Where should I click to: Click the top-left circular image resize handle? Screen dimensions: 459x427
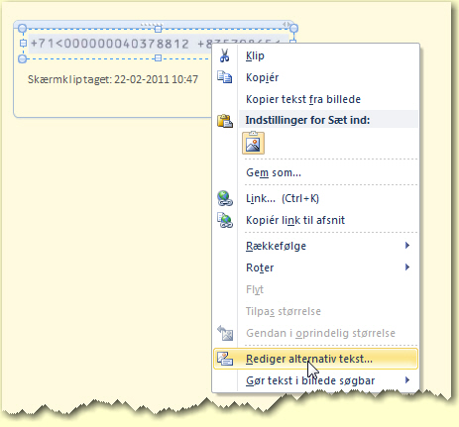point(22,29)
